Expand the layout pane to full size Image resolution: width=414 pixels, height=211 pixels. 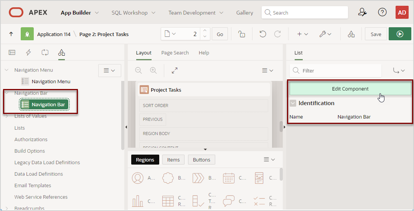pyautogui.click(x=175, y=70)
